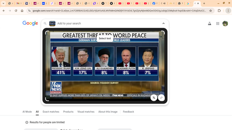Viewport: 232px width, 130px height.
Task: Close the active Google search tab
Action: coord(198,3)
